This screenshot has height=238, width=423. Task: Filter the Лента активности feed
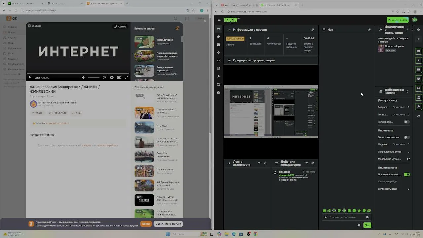click(x=259, y=163)
